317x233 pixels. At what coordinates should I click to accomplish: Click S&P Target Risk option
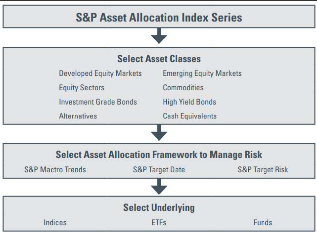[263, 170]
